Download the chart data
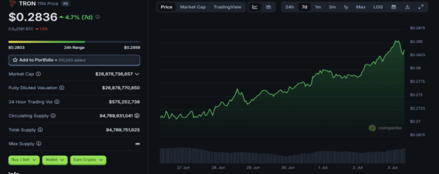 point(407,7)
